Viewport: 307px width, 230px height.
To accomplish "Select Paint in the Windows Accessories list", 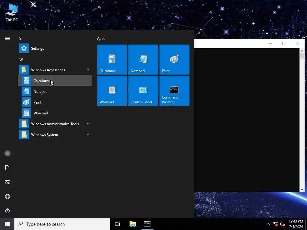I will coord(55,102).
